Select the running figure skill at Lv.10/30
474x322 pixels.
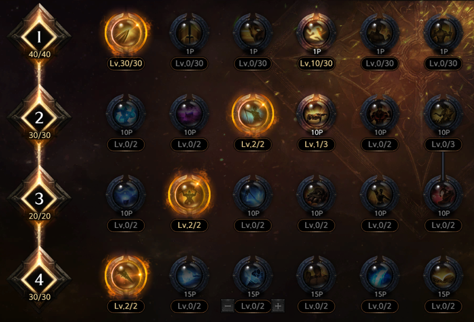[316, 33]
